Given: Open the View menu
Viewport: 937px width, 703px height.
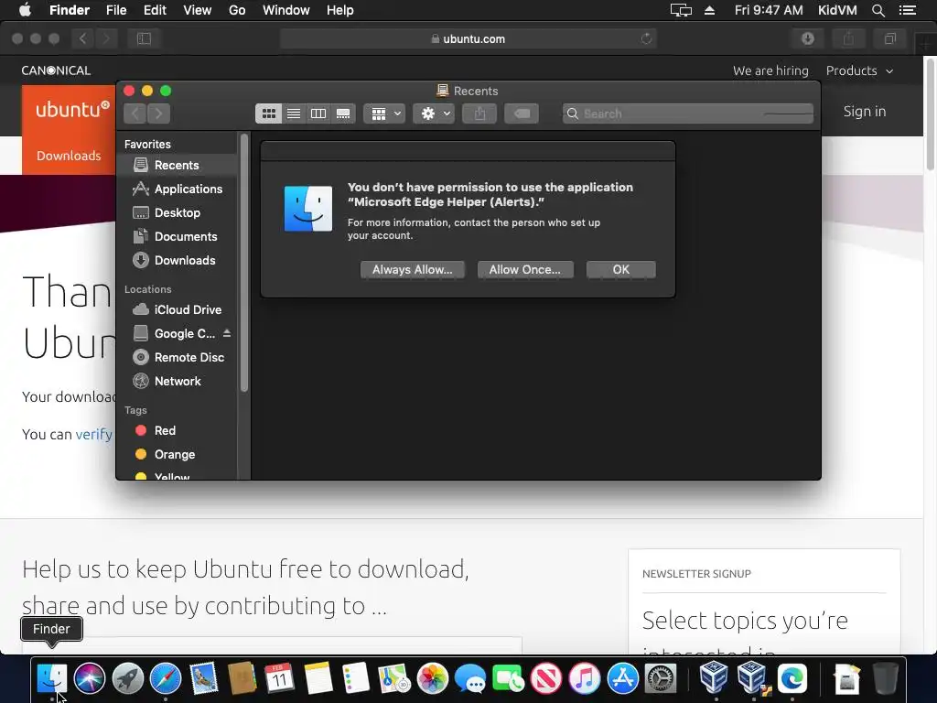Looking at the screenshot, I should [198, 10].
